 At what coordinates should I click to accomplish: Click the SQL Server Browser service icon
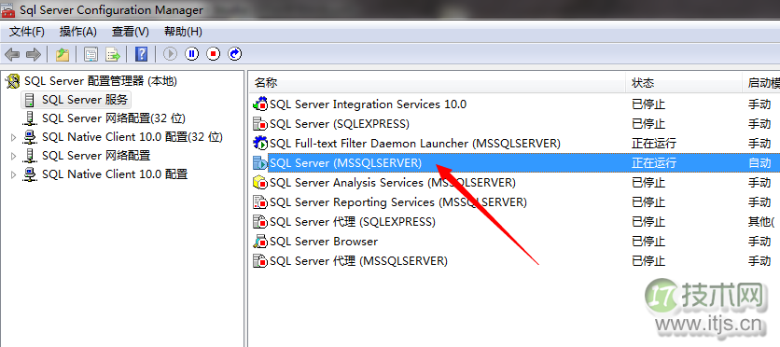pos(260,242)
